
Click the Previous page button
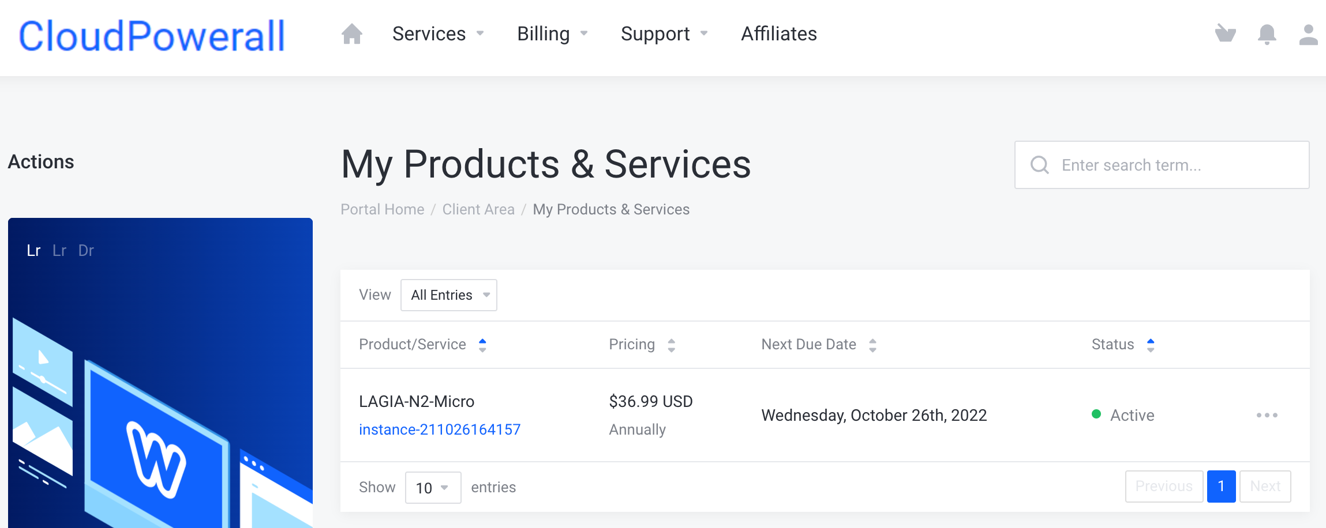pos(1164,486)
